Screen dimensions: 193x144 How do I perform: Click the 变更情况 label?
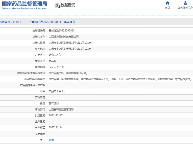pos(40,134)
